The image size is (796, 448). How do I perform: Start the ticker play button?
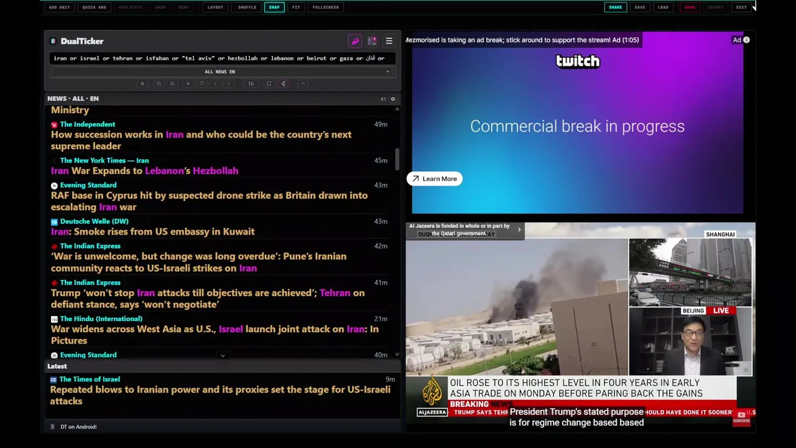188,83
